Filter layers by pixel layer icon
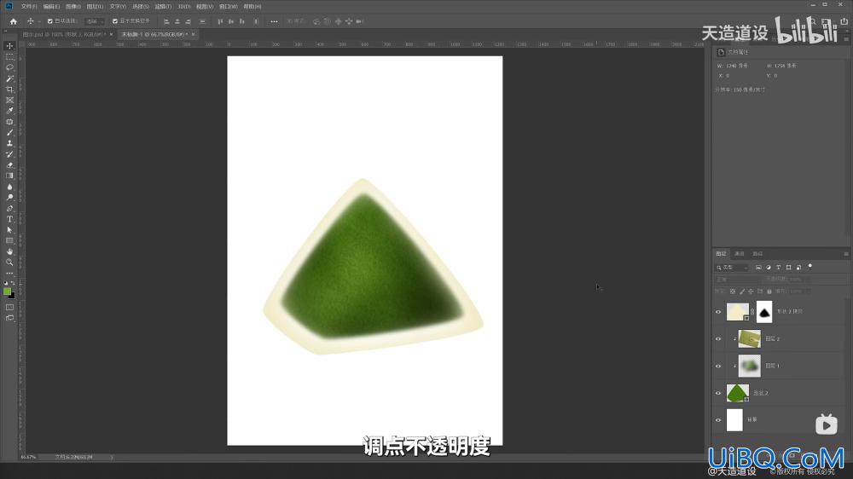The height and width of the screenshot is (479, 853). [x=758, y=268]
